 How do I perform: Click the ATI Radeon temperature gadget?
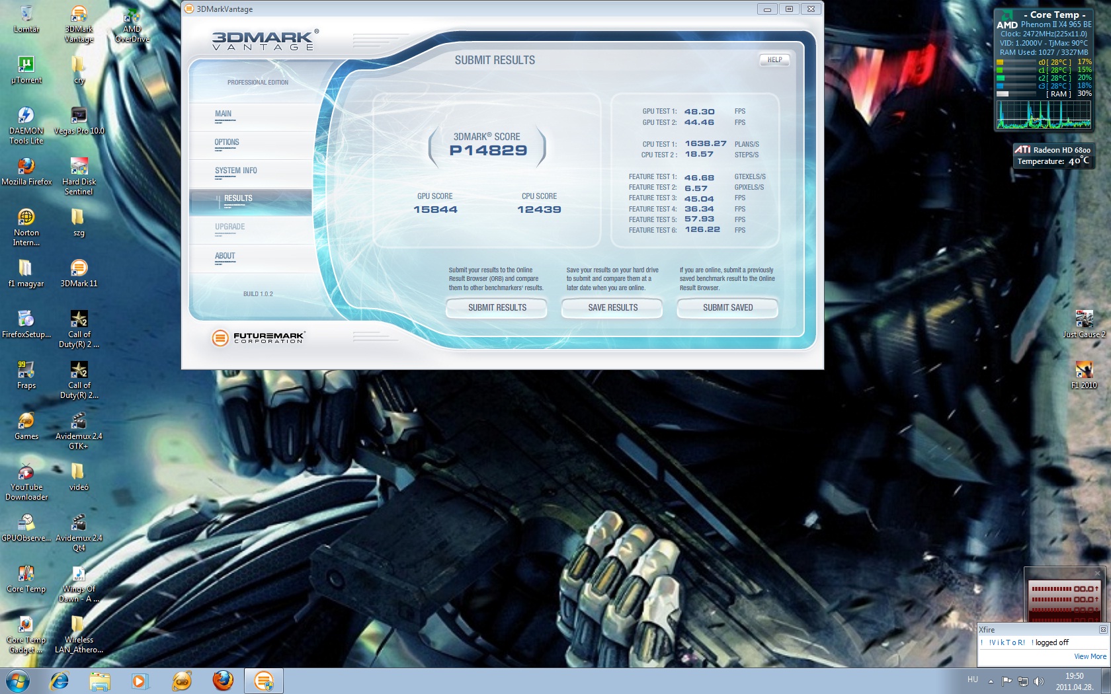1053,155
